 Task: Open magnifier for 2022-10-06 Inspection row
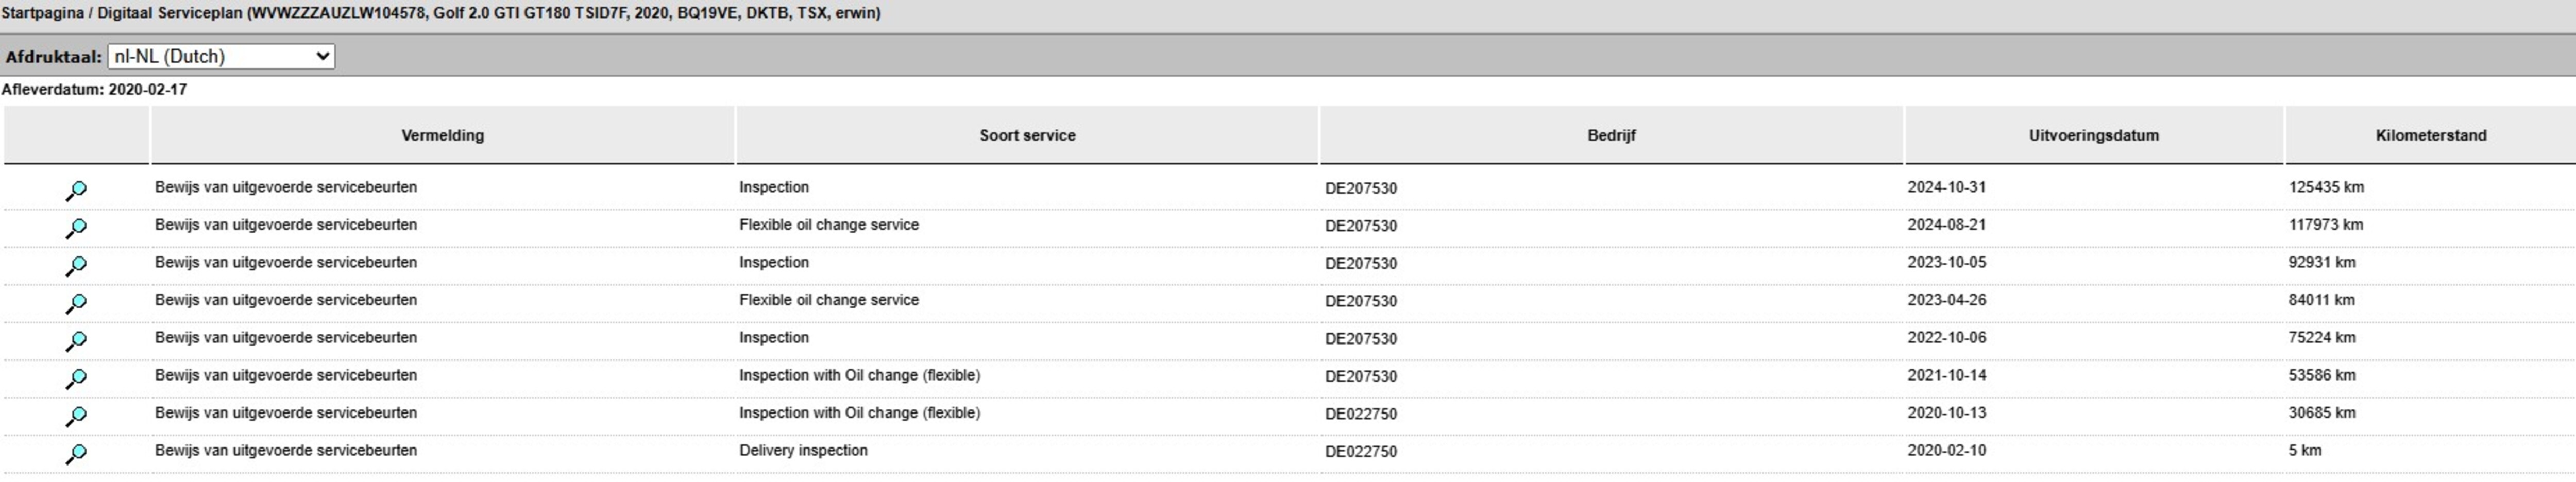(x=76, y=341)
